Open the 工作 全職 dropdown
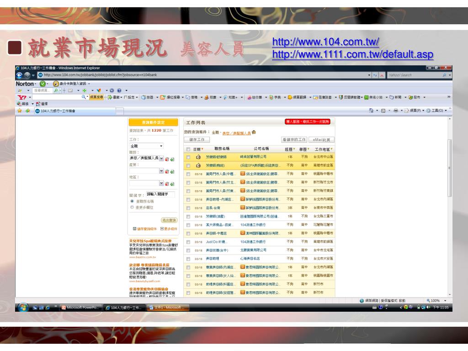 [146, 146]
